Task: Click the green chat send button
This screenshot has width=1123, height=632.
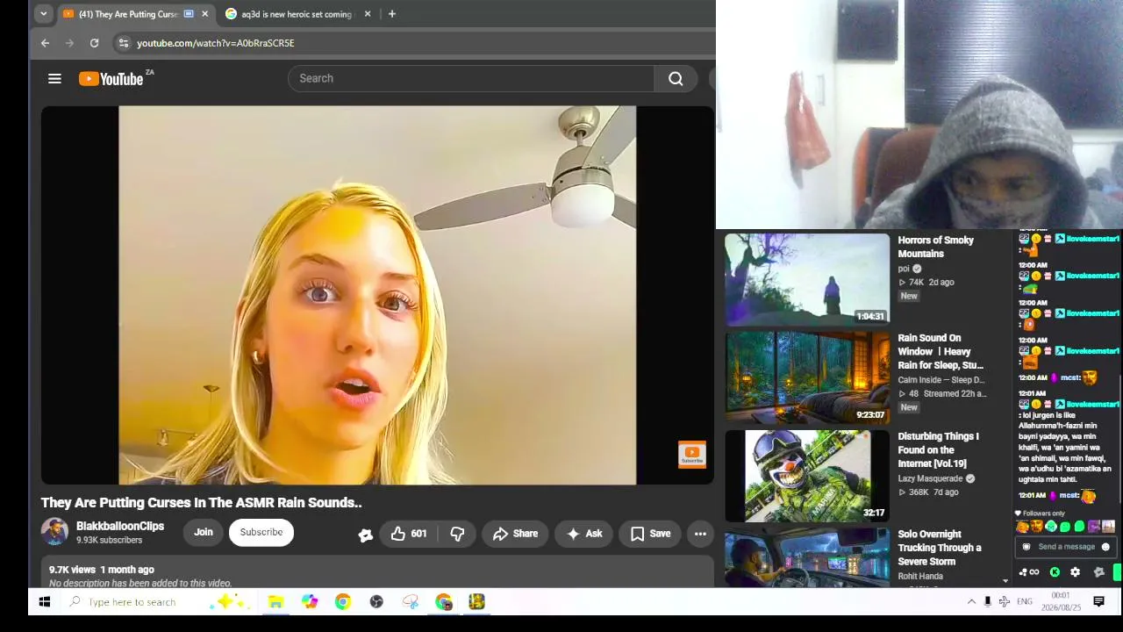Action: 1118,572
